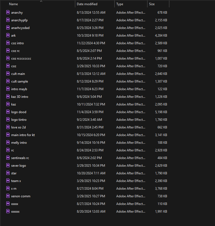Click the size value 3,141 KB
The height and width of the screenshot is (226, 215).
click(161, 135)
